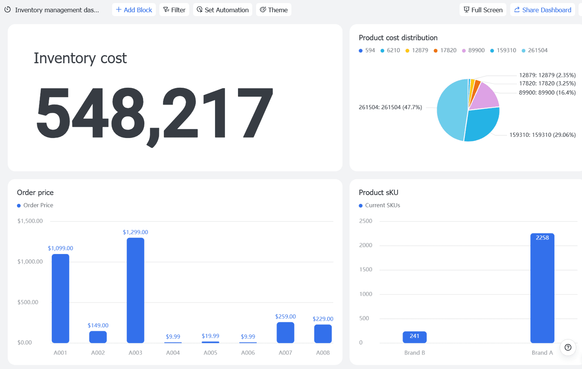582x369 pixels.
Task: Click the dashboard clock icon beside the title
Action: coord(8,10)
